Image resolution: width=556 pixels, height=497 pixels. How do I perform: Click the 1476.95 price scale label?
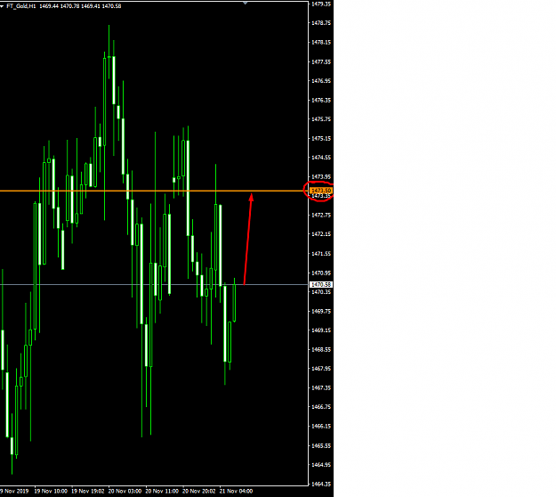321,81
